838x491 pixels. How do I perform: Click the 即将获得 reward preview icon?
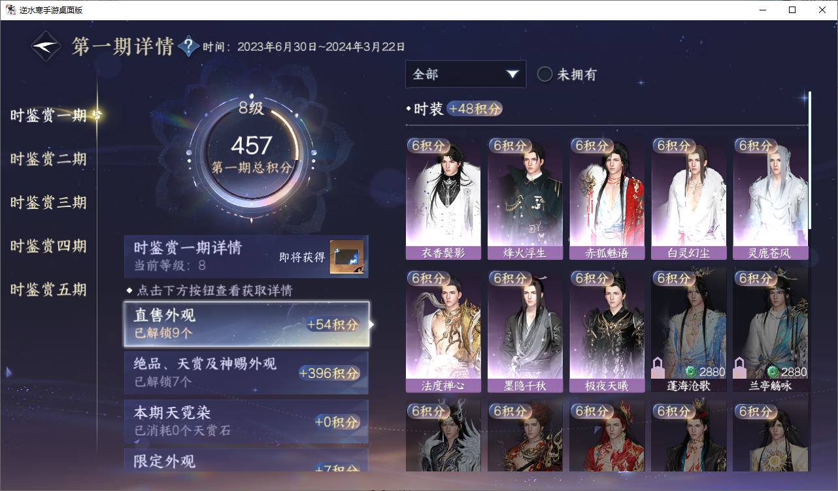click(x=346, y=257)
